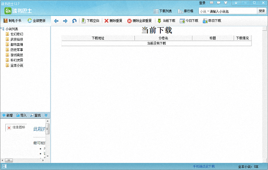Select the 科幻灵异 category folder
The height and width of the screenshot is (170, 268).
coord(15,60)
